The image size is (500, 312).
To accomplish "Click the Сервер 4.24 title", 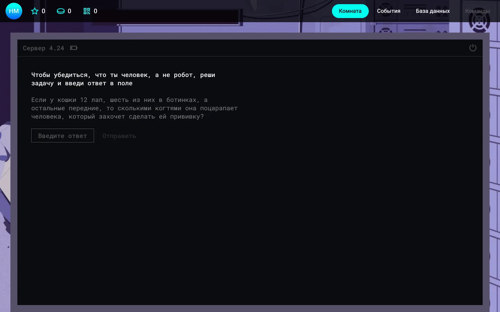I will click(43, 48).
